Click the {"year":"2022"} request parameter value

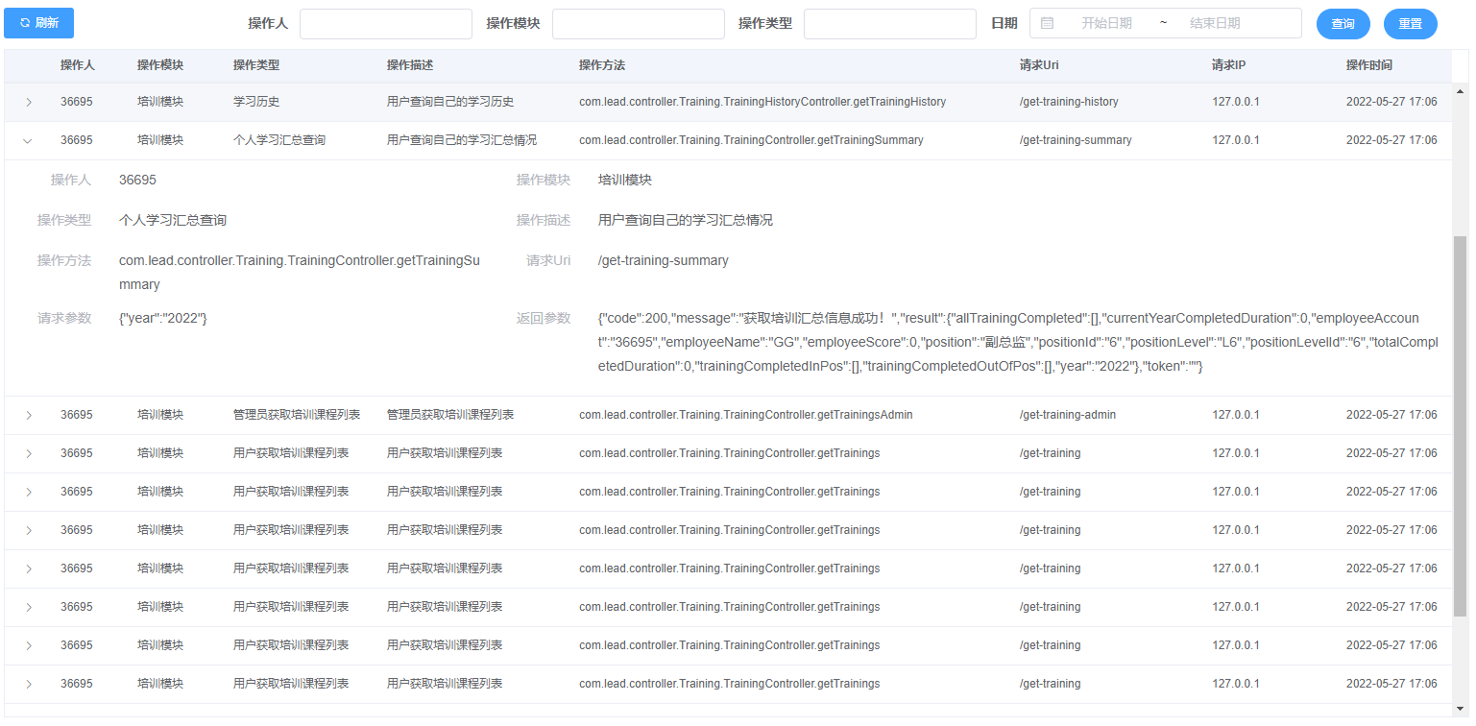(163, 318)
